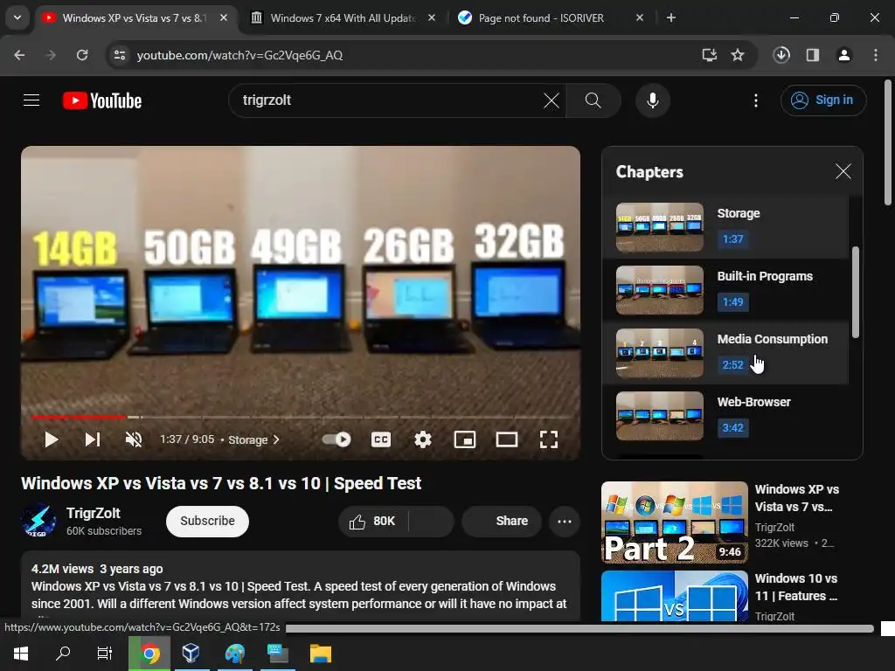Reload the page

pyautogui.click(x=82, y=55)
